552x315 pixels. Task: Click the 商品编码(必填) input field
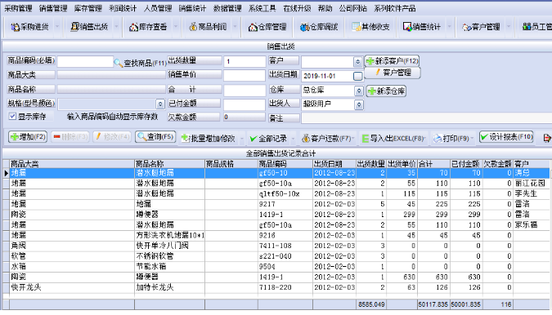tap(85, 61)
